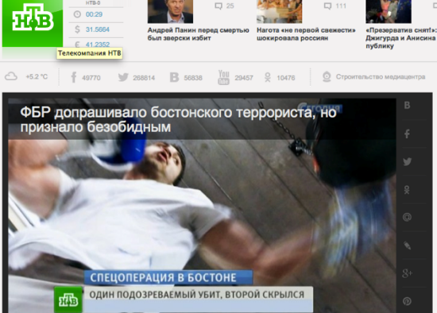The width and height of the screenshot is (437, 313).
Task: Open the Джигурда и Анисина article thumbnail
Action: [x=389, y=11]
